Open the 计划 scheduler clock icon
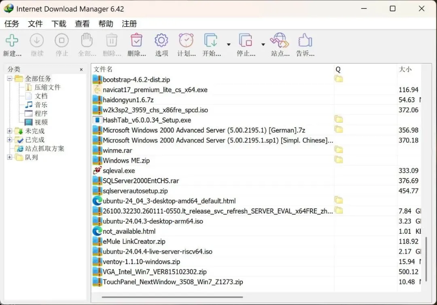 pos(186,40)
